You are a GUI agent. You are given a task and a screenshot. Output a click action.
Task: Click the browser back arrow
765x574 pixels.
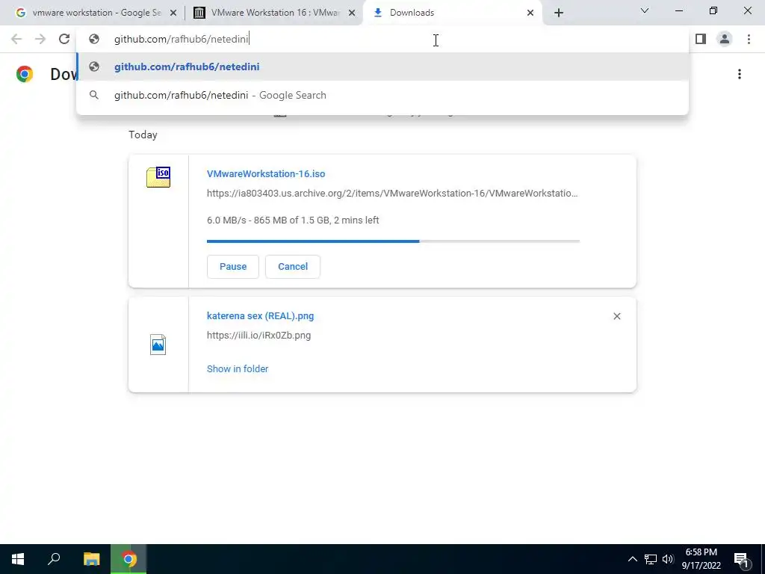[x=16, y=39]
